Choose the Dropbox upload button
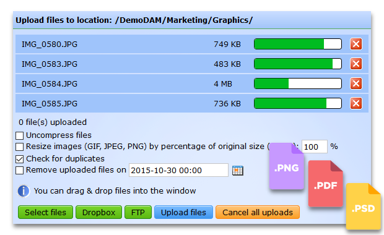Image resolution: width=384 pixels, height=235 pixels. (x=98, y=212)
